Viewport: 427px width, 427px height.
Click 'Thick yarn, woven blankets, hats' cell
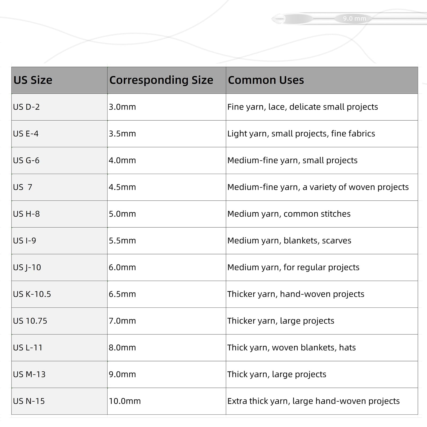pyautogui.click(x=322, y=348)
